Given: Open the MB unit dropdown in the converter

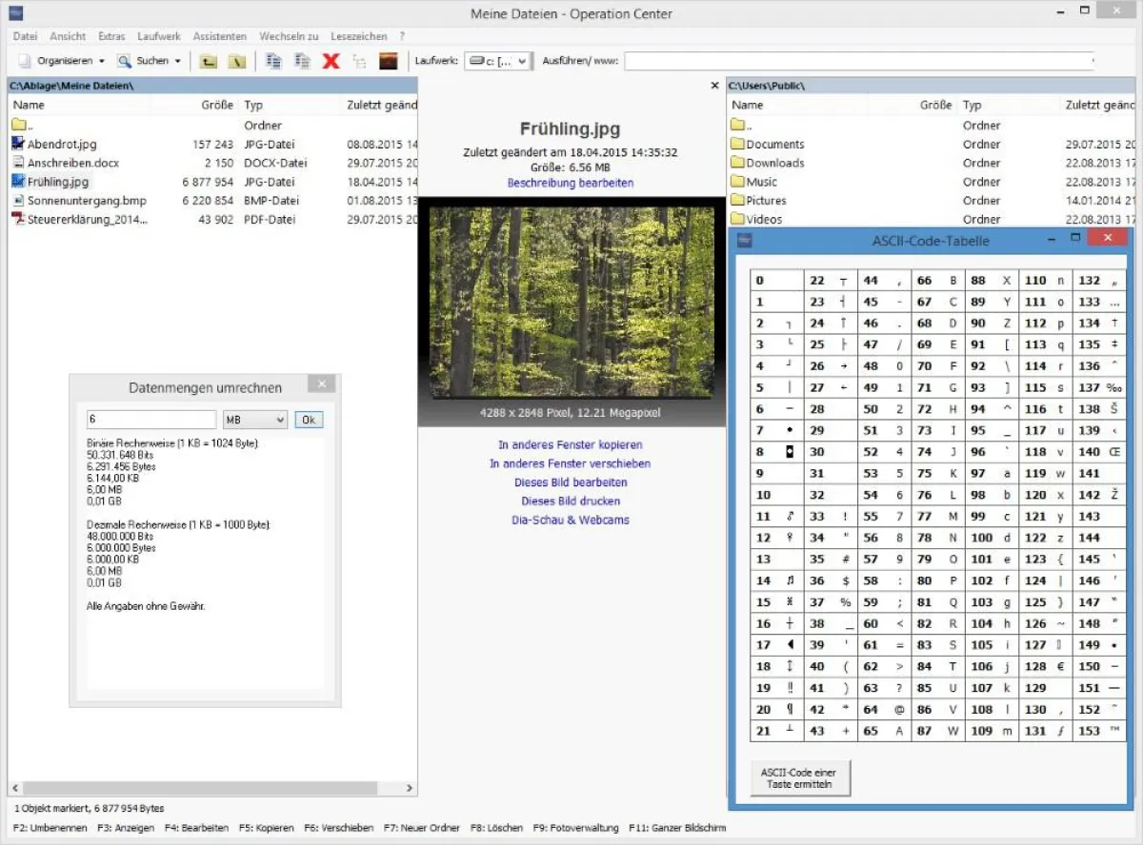Looking at the screenshot, I should (254, 419).
